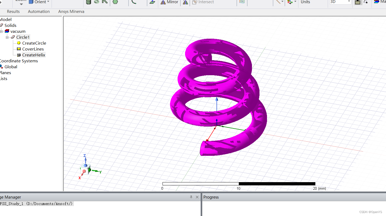Click the CreateHelix coil icon

coord(19,55)
